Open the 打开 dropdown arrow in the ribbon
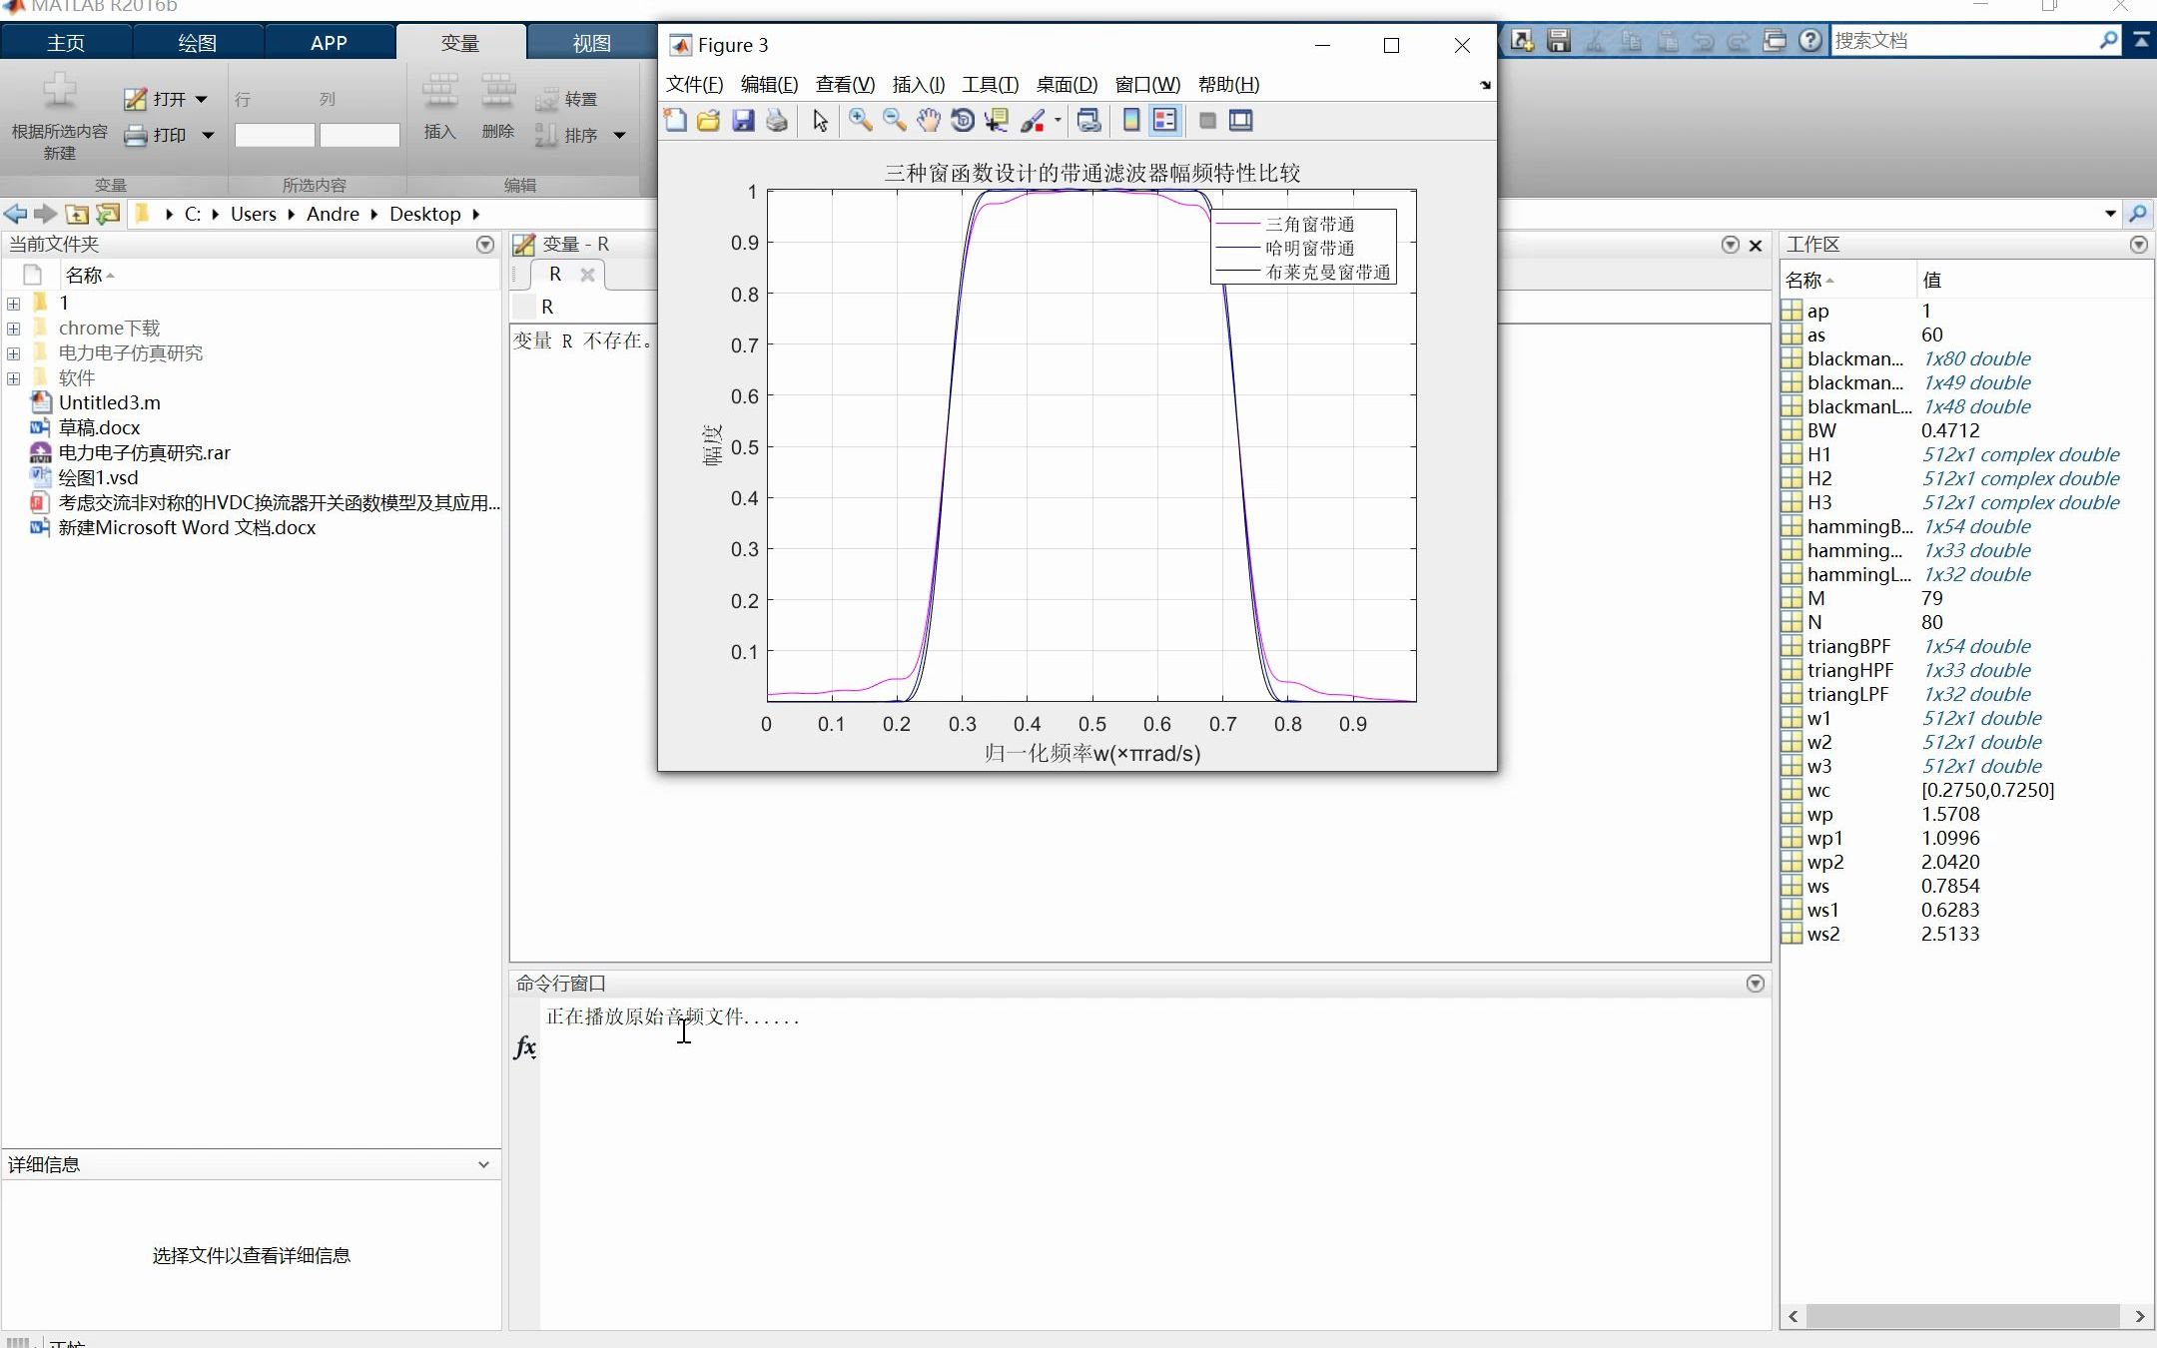This screenshot has height=1348, width=2157. point(202,99)
